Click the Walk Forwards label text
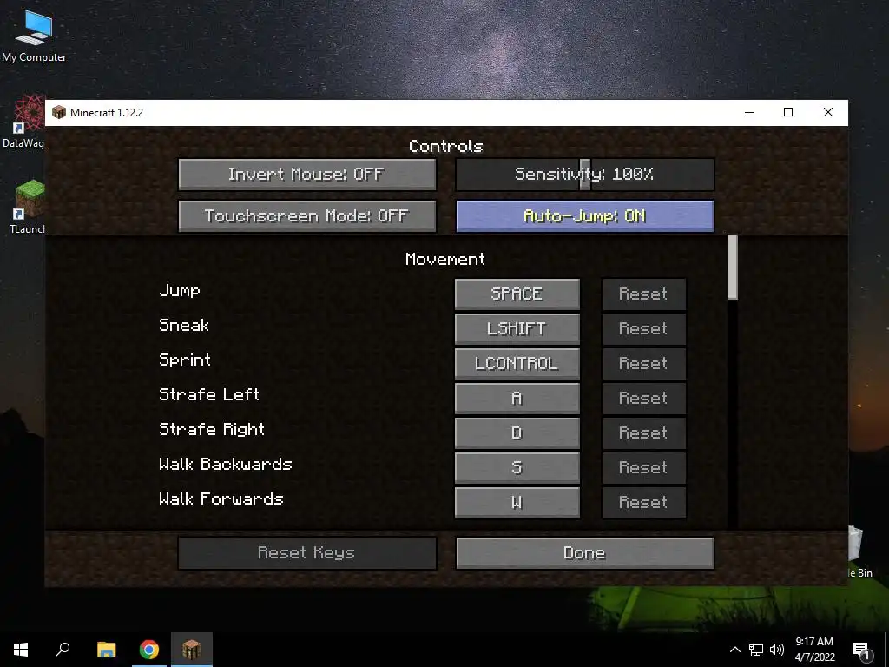Image resolution: width=889 pixels, height=667 pixels. [x=221, y=499]
